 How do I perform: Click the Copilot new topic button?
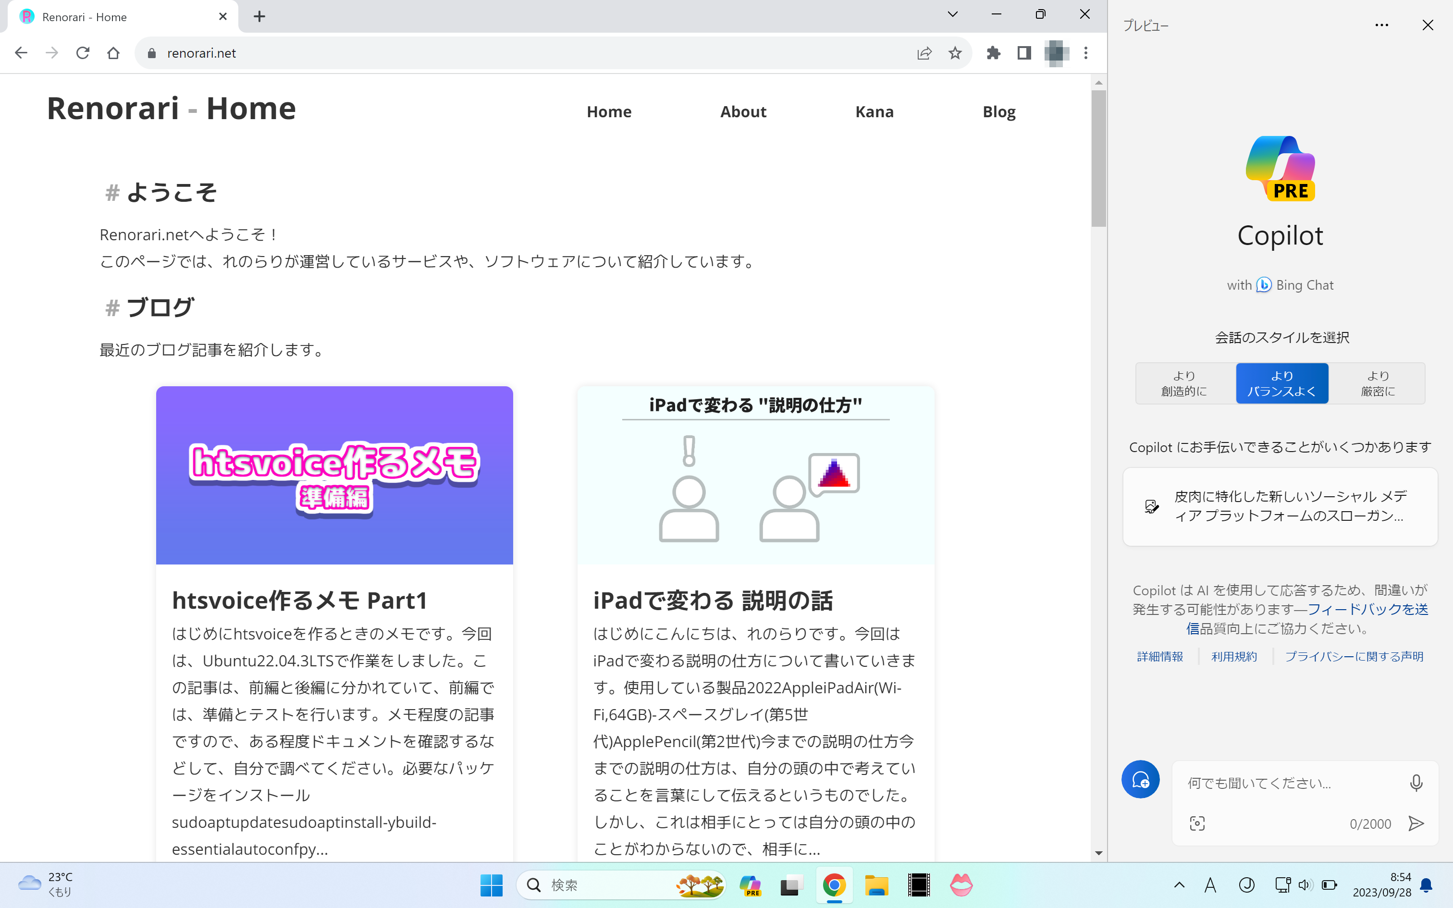click(1140, 779)
